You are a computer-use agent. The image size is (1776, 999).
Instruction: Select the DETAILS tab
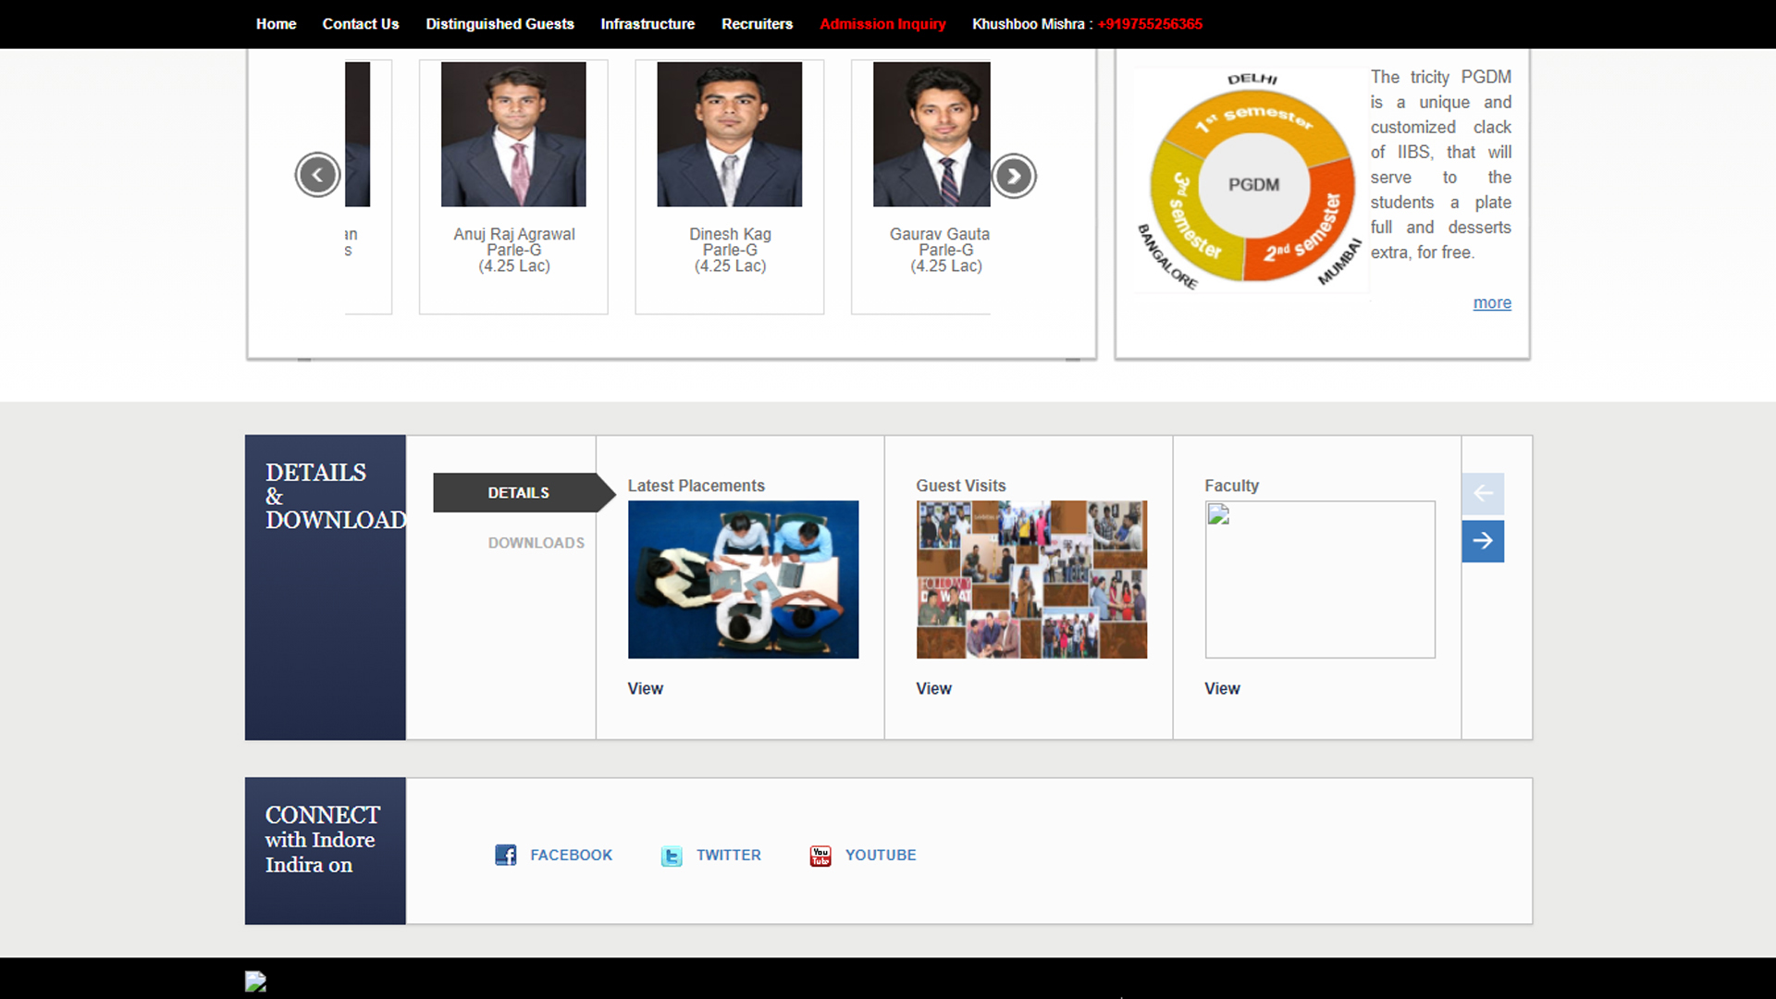[x=518, y=493]
